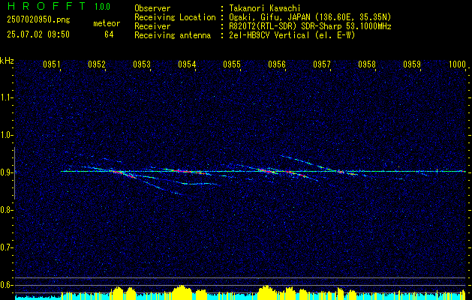Click the 0955 time axis marker
Screen dimensions: 472x300
pyautogui.click(x=232, y=64)
